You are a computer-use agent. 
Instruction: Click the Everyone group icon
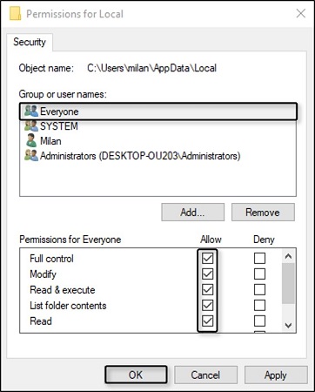click(31, 111)
